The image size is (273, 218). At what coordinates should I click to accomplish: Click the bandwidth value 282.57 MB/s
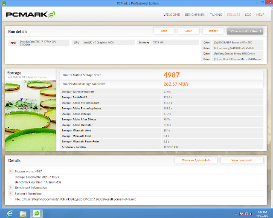[x=176, y=84]
